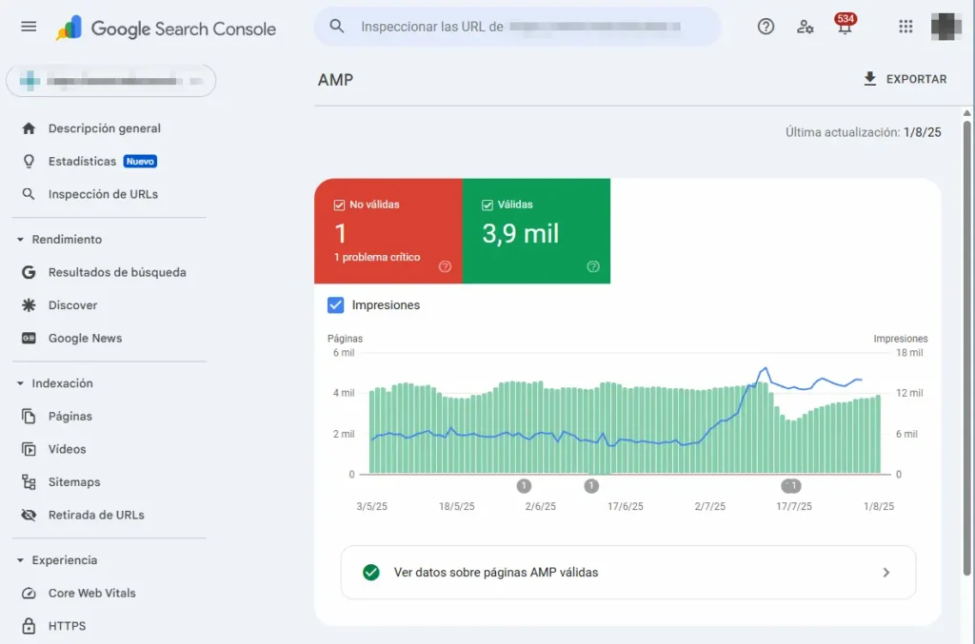Open the hamburger navigation menu
975x644 pixels.
(29, 27)
